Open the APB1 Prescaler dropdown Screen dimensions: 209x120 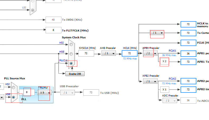pos(150,53)
